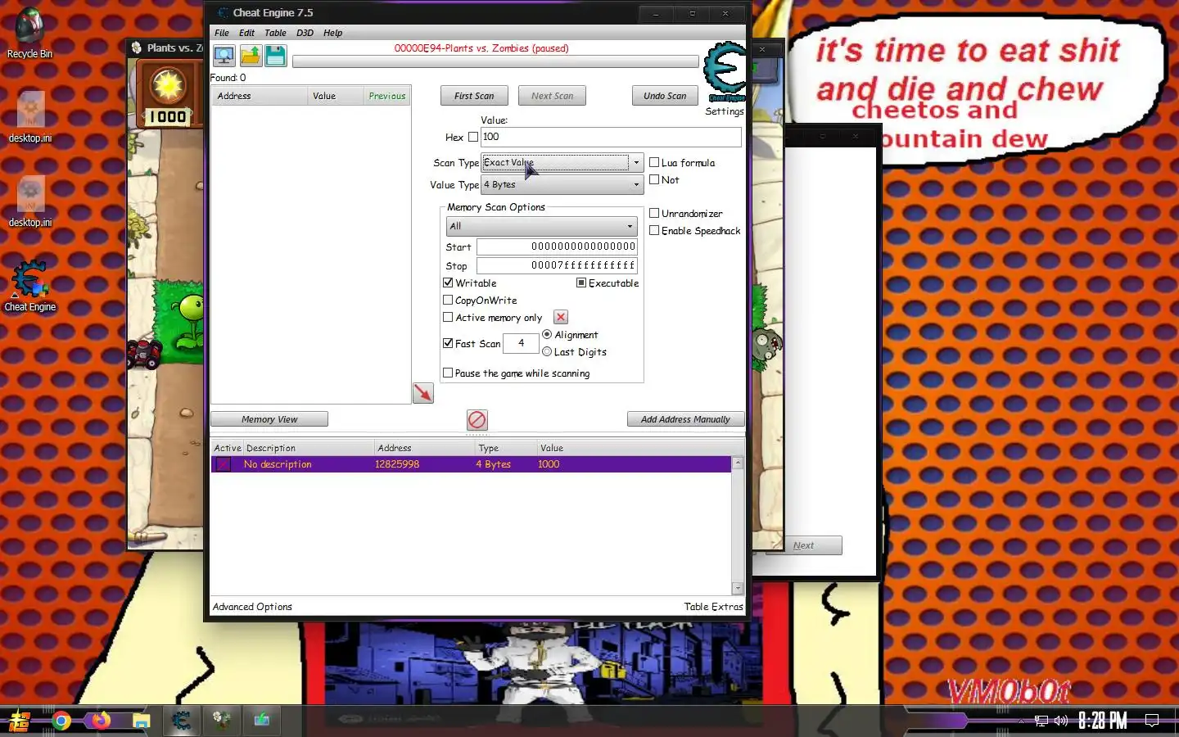Click the Next Scan button
1179x737 pixels.
(x=553, y=96)
